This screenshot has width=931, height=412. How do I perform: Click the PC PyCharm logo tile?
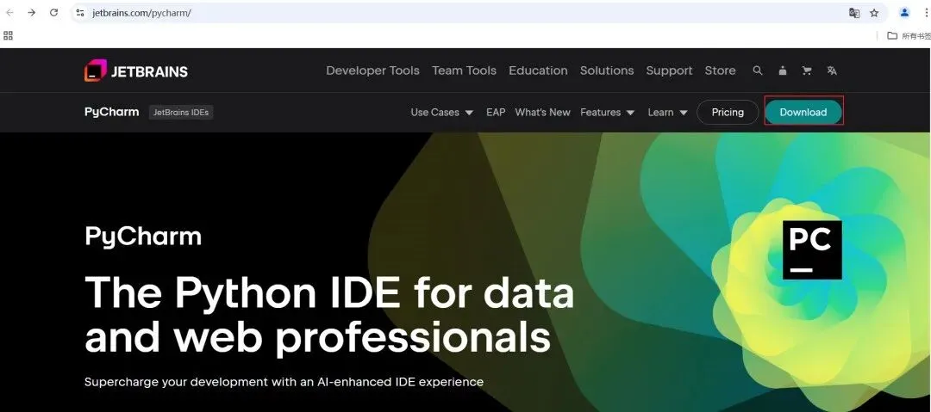[812, 249]
